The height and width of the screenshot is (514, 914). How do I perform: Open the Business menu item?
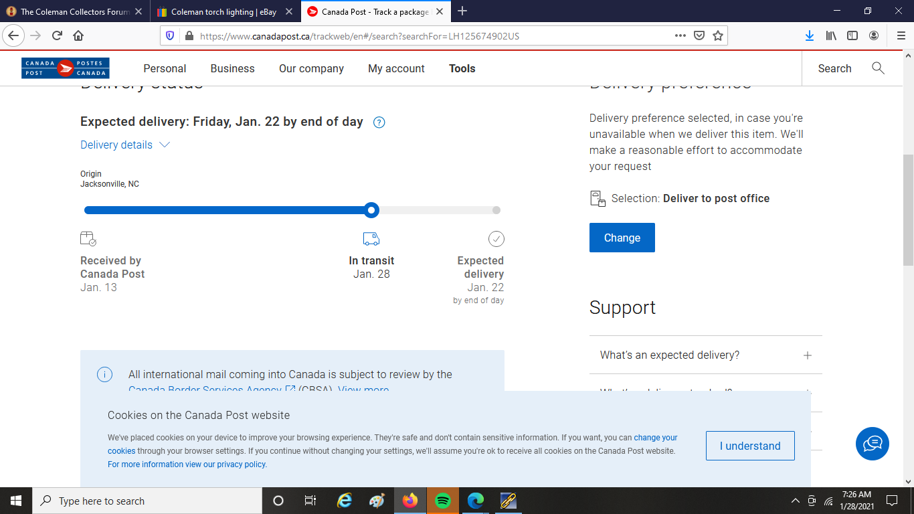232,68
